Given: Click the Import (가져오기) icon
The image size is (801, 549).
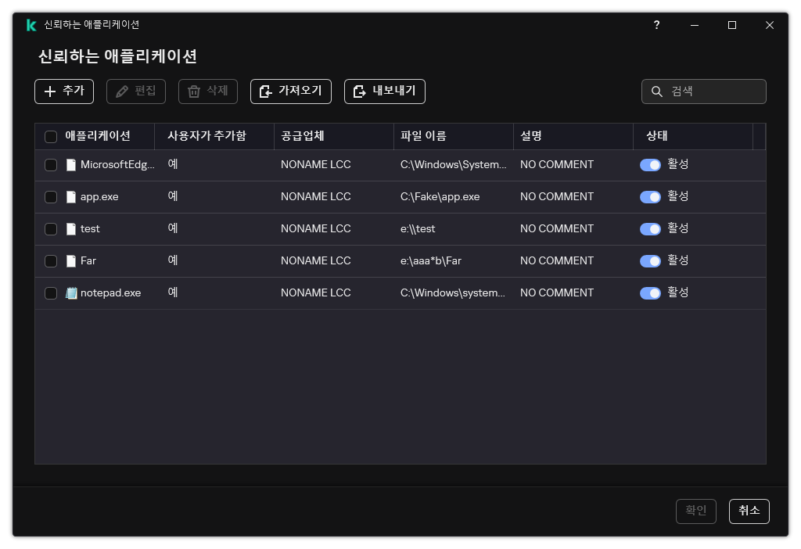Looking at the screenshot, I should (265, 91).
